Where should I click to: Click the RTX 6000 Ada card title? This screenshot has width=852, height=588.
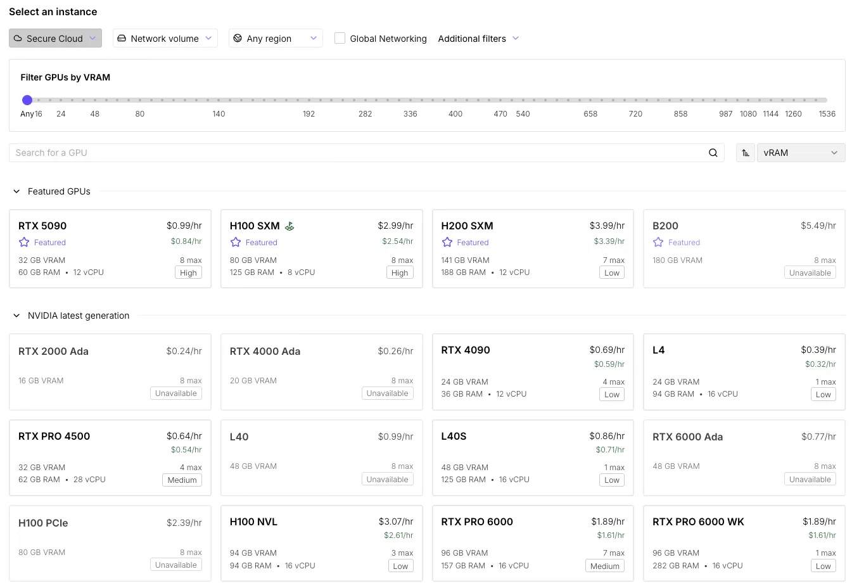pyautogui.click(x=687, y=437)
